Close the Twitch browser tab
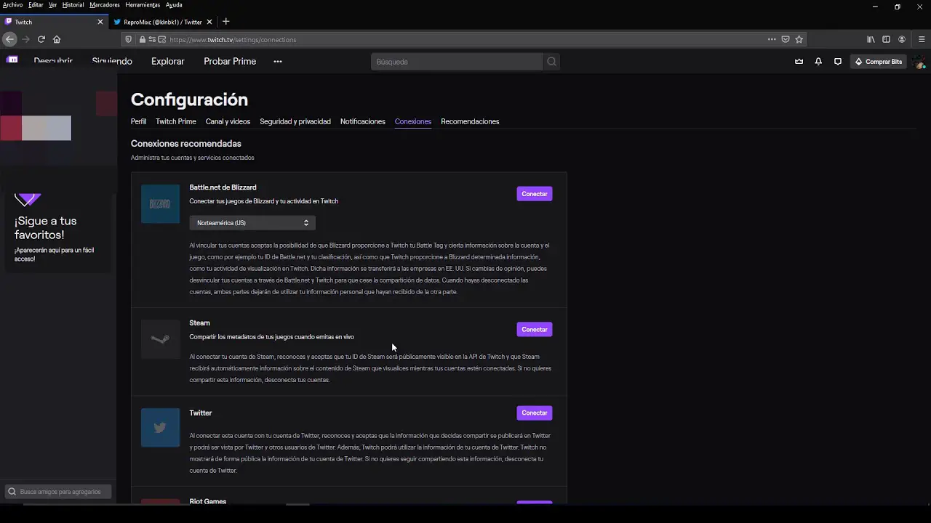The image size is (931, 523). (100, 22)
